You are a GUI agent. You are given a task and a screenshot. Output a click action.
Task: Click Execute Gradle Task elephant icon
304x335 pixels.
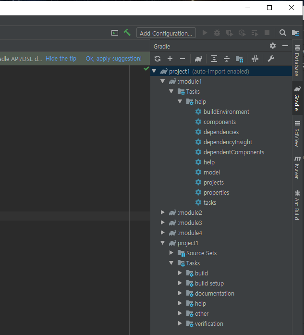[x=198, y=59]
